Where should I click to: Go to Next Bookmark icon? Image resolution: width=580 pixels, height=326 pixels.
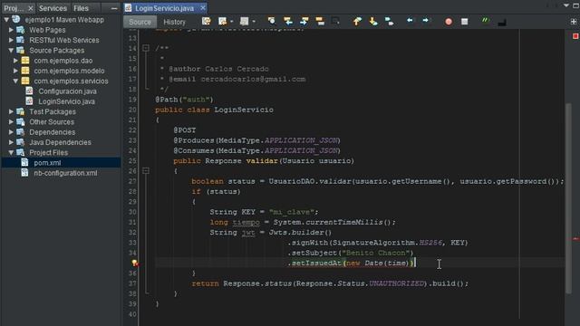(x=373, y=21)
